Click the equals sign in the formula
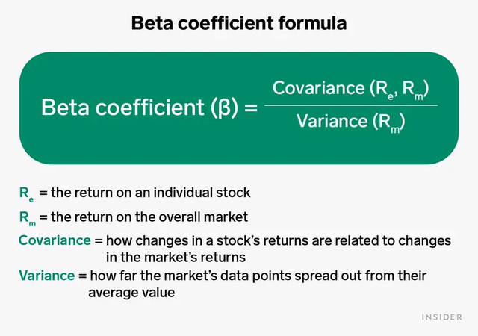Image resolution: width=478 pixels, height=336 pixels. click(252, 108)
